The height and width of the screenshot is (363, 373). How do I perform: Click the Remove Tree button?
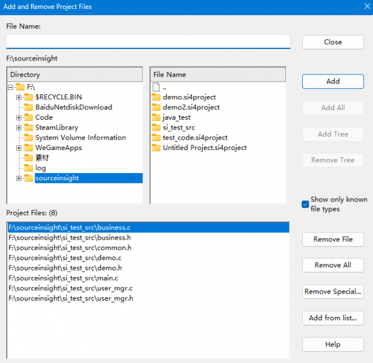(333, 160)
